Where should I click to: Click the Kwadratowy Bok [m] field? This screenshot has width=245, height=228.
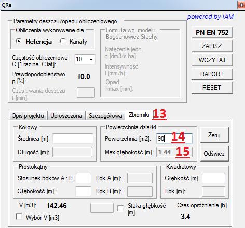(x=214, y=192)
